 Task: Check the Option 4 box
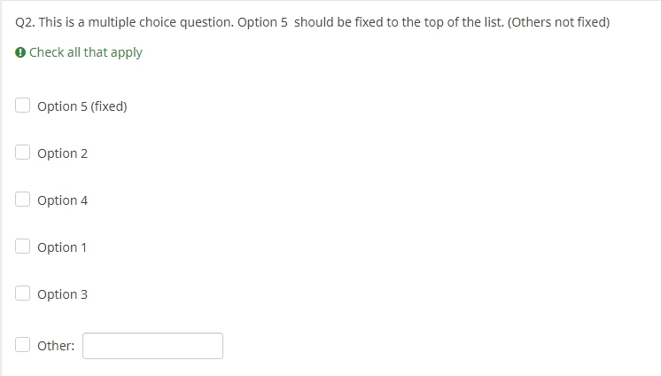pos(23,200)
